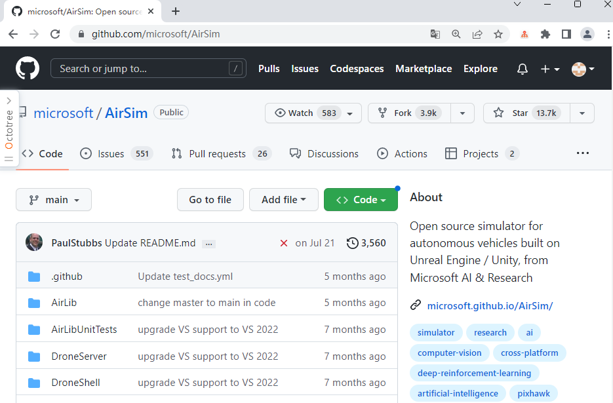Open a new browser tab
Screen dimensions: 613x403
click(176, 11)
